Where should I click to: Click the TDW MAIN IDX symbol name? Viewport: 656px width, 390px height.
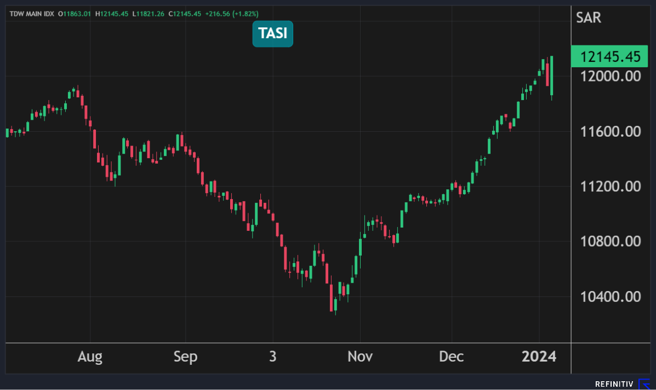pos(31,13)
